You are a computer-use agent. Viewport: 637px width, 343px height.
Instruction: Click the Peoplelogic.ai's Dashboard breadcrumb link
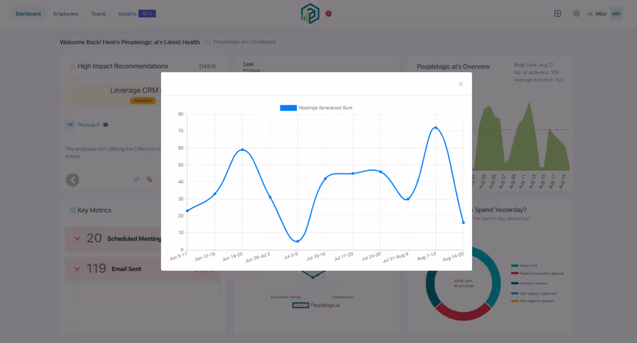coord(244,42)
